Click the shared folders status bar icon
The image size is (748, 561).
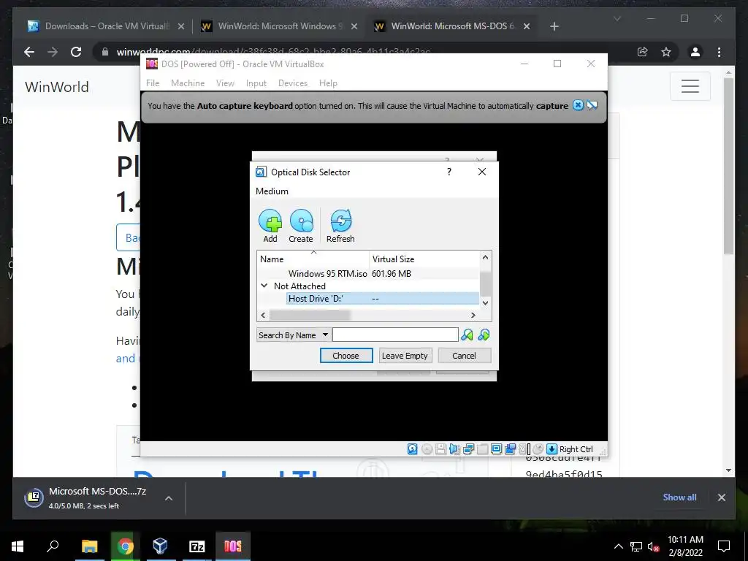pyautogui.click(x=482, y=449)
